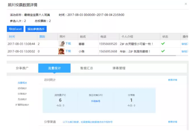Click the 添加参赛选手 button

36,29
